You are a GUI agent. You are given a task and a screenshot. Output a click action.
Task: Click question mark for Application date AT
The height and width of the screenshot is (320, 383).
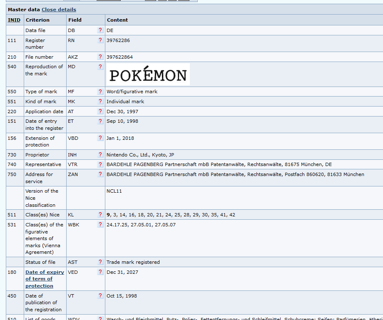click(x=100, y=111)
